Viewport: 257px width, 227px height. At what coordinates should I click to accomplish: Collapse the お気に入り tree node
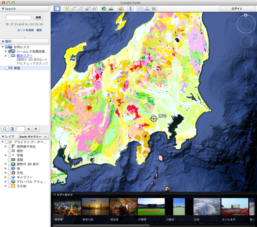[x=3, y=47]
